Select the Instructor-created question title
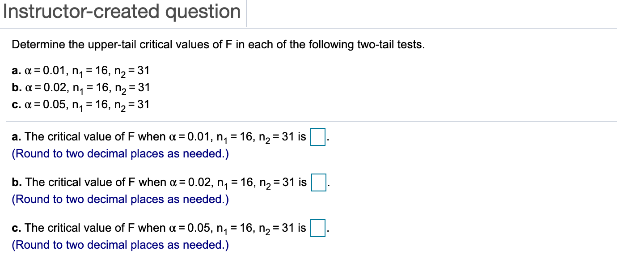Image resolution: width=617 pixels, height=263 pixels. (121, 12)
